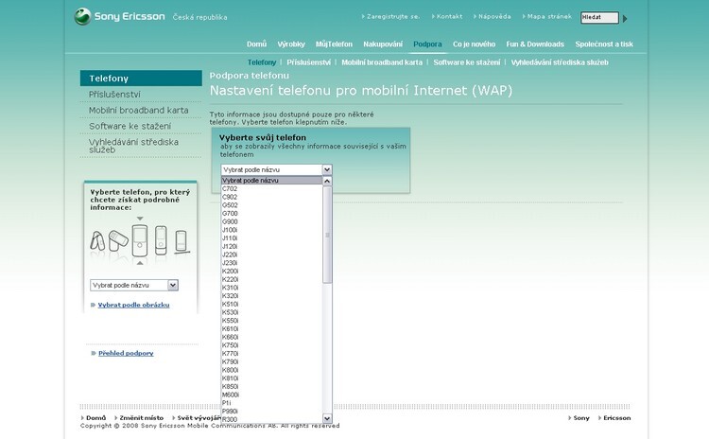Open the Výrobky navigation item
The height and width of the screenshot is (439, 709).
(x=291, y=44)
